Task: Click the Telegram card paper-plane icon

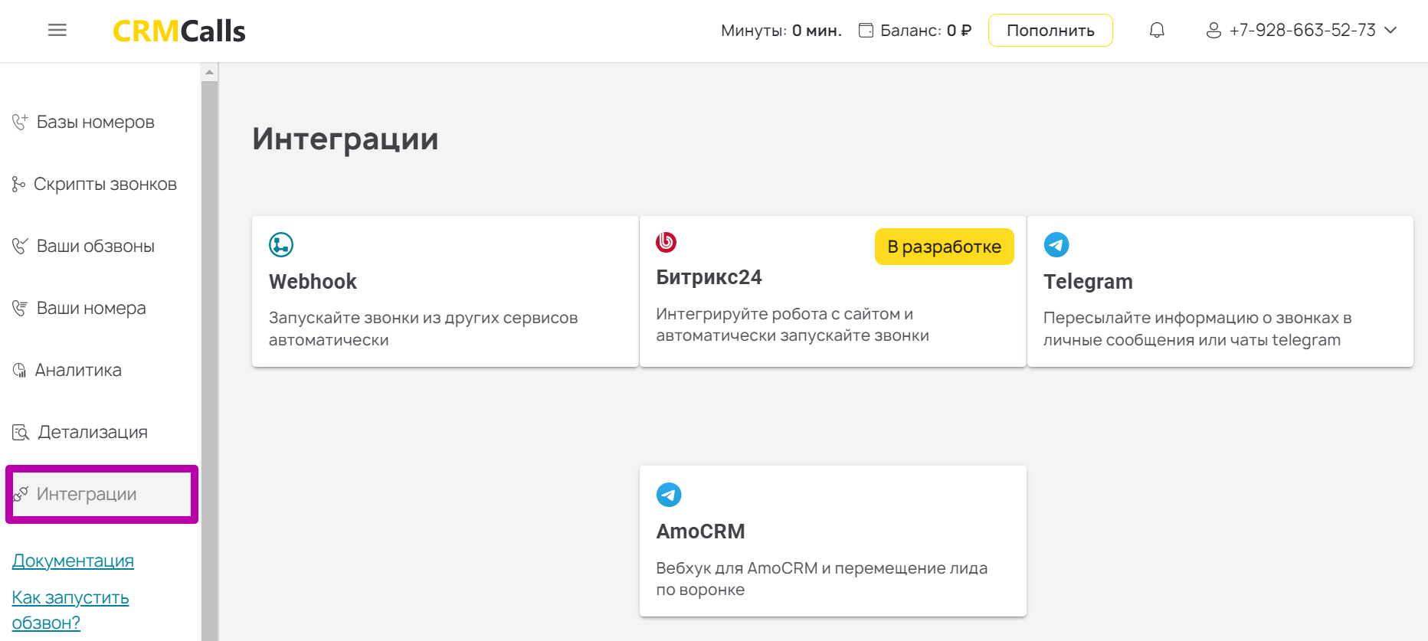Action: (1056, 245)
